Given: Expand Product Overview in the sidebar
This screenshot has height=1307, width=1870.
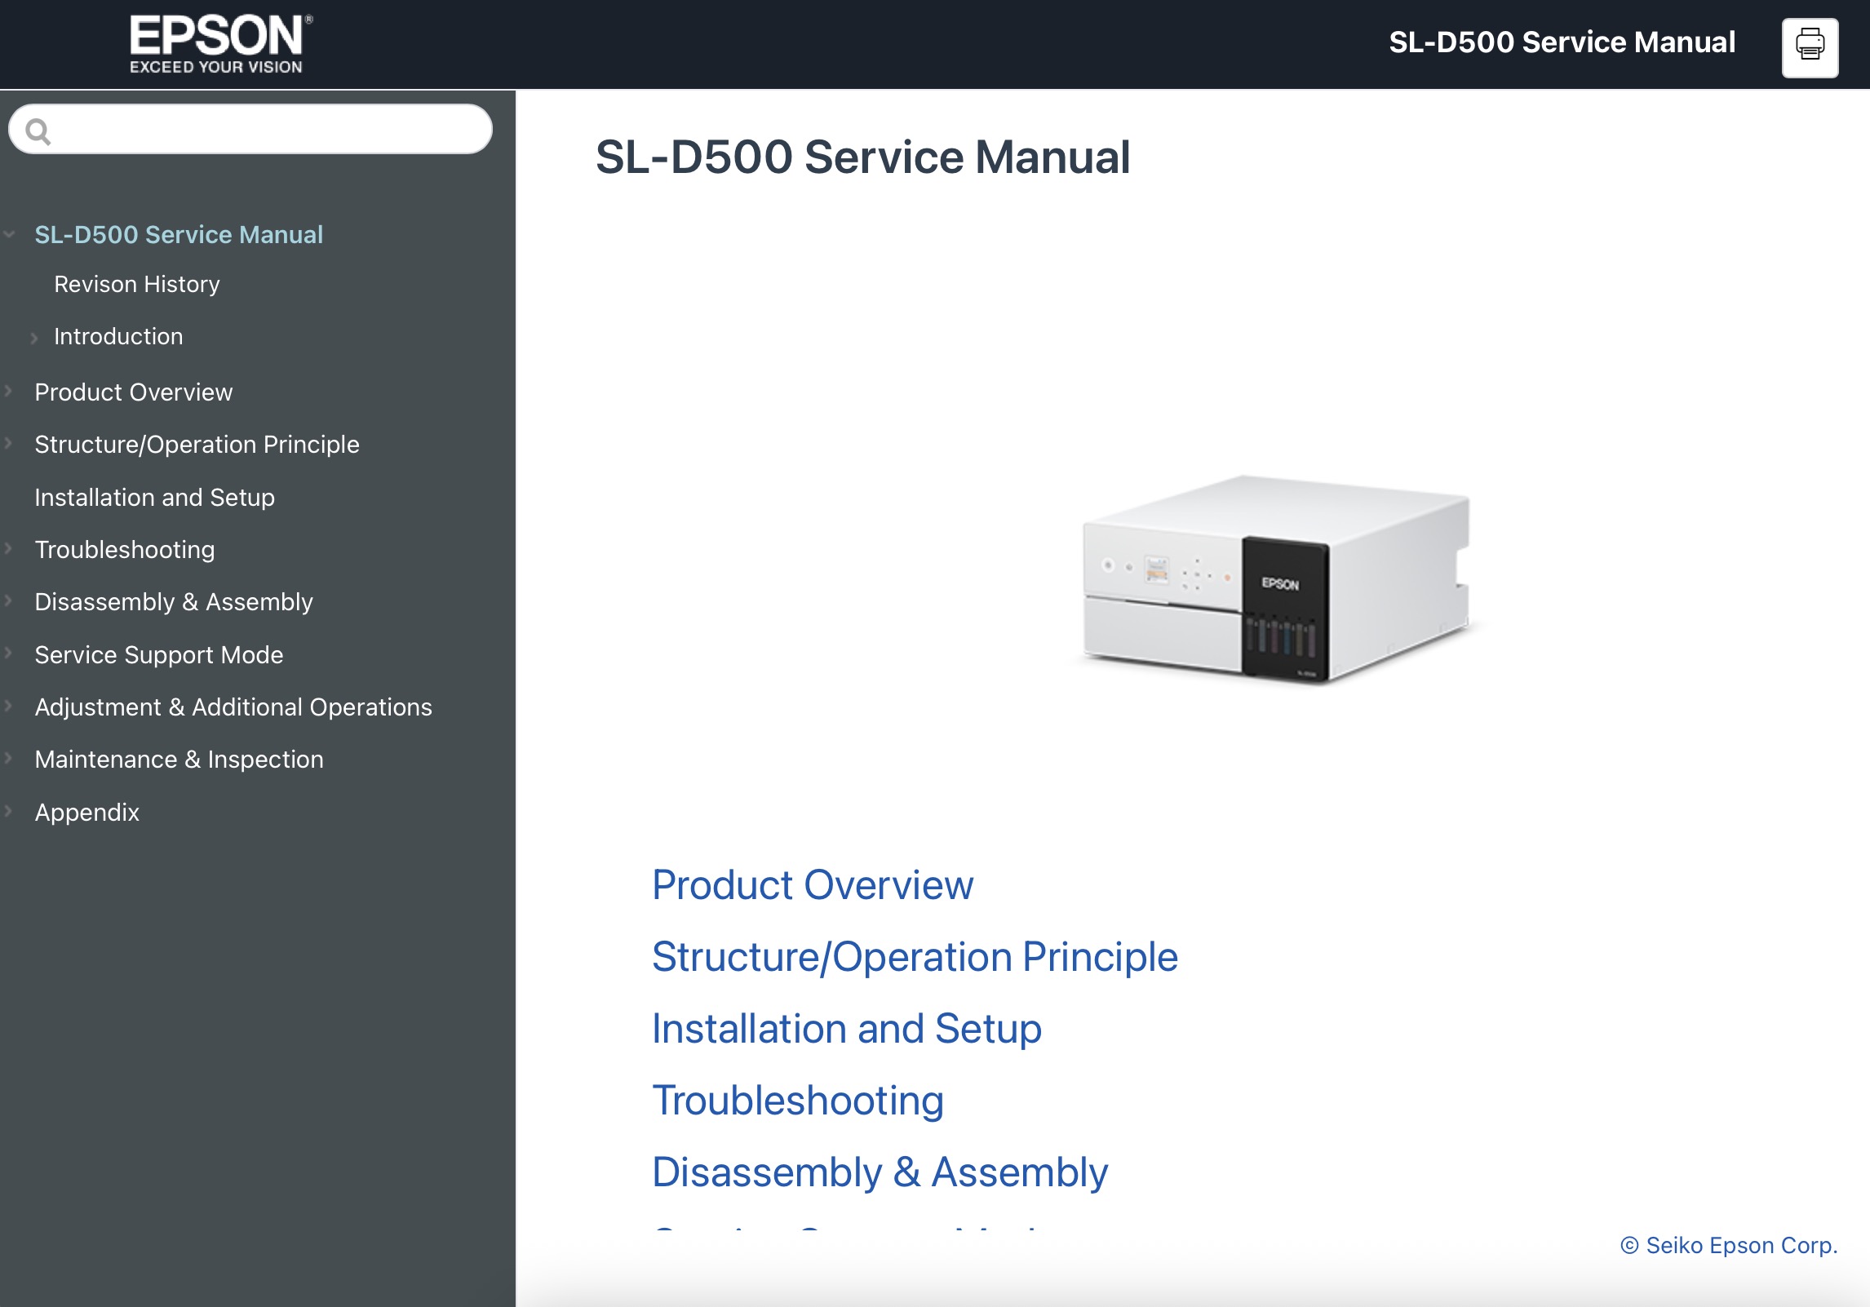Looking at the screenshot, I should [x=8, y=392].
